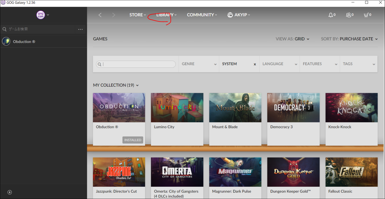Open Omerta City of Gangsters cover
The width and height of the screenshot is (385, 199).
click(177, 172)
